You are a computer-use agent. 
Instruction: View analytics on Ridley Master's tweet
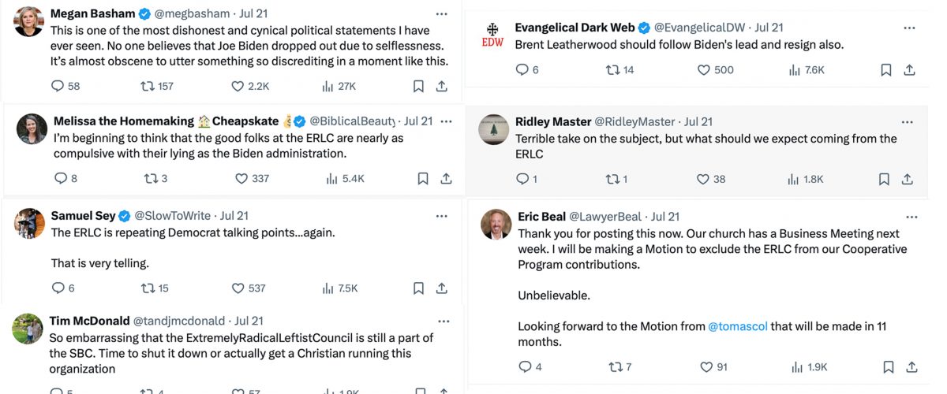(795, 180)
